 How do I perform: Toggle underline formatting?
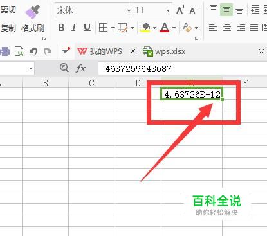tap(87, 28)
